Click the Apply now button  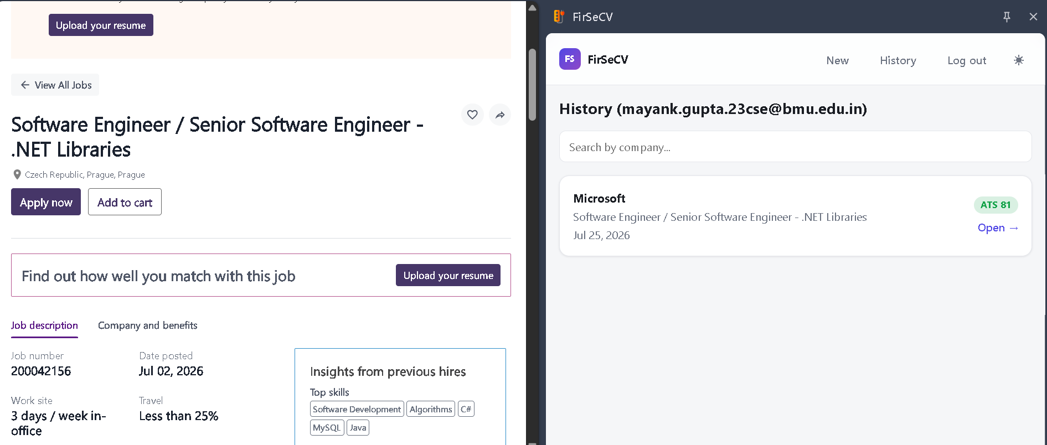pyautogui.click(x=46, y=202)
